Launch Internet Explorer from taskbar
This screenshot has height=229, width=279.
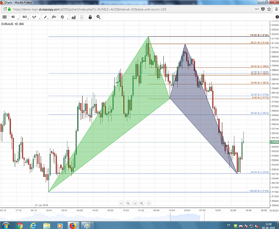point(33,226)
